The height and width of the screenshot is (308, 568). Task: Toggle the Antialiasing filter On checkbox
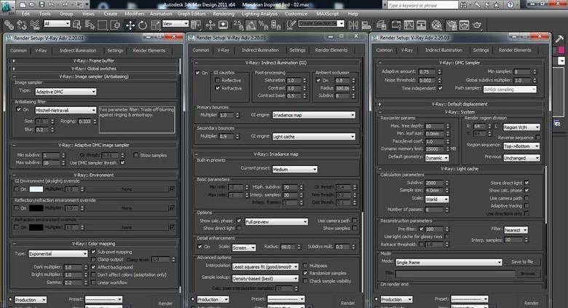pos(18,109)
